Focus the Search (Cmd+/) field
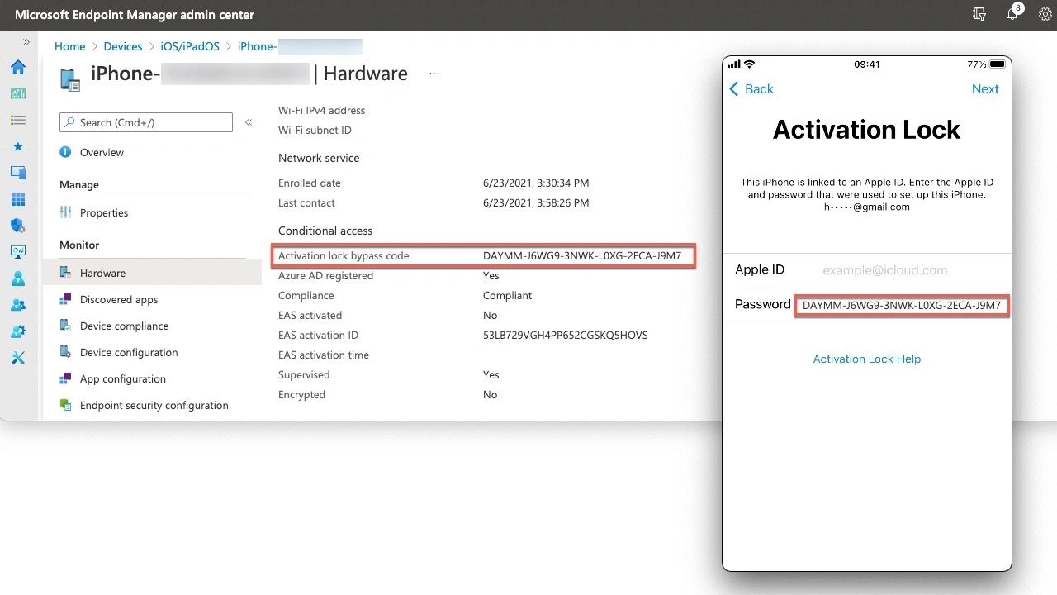This screenshot has width=1057, height=595. [x=146, y=122]
